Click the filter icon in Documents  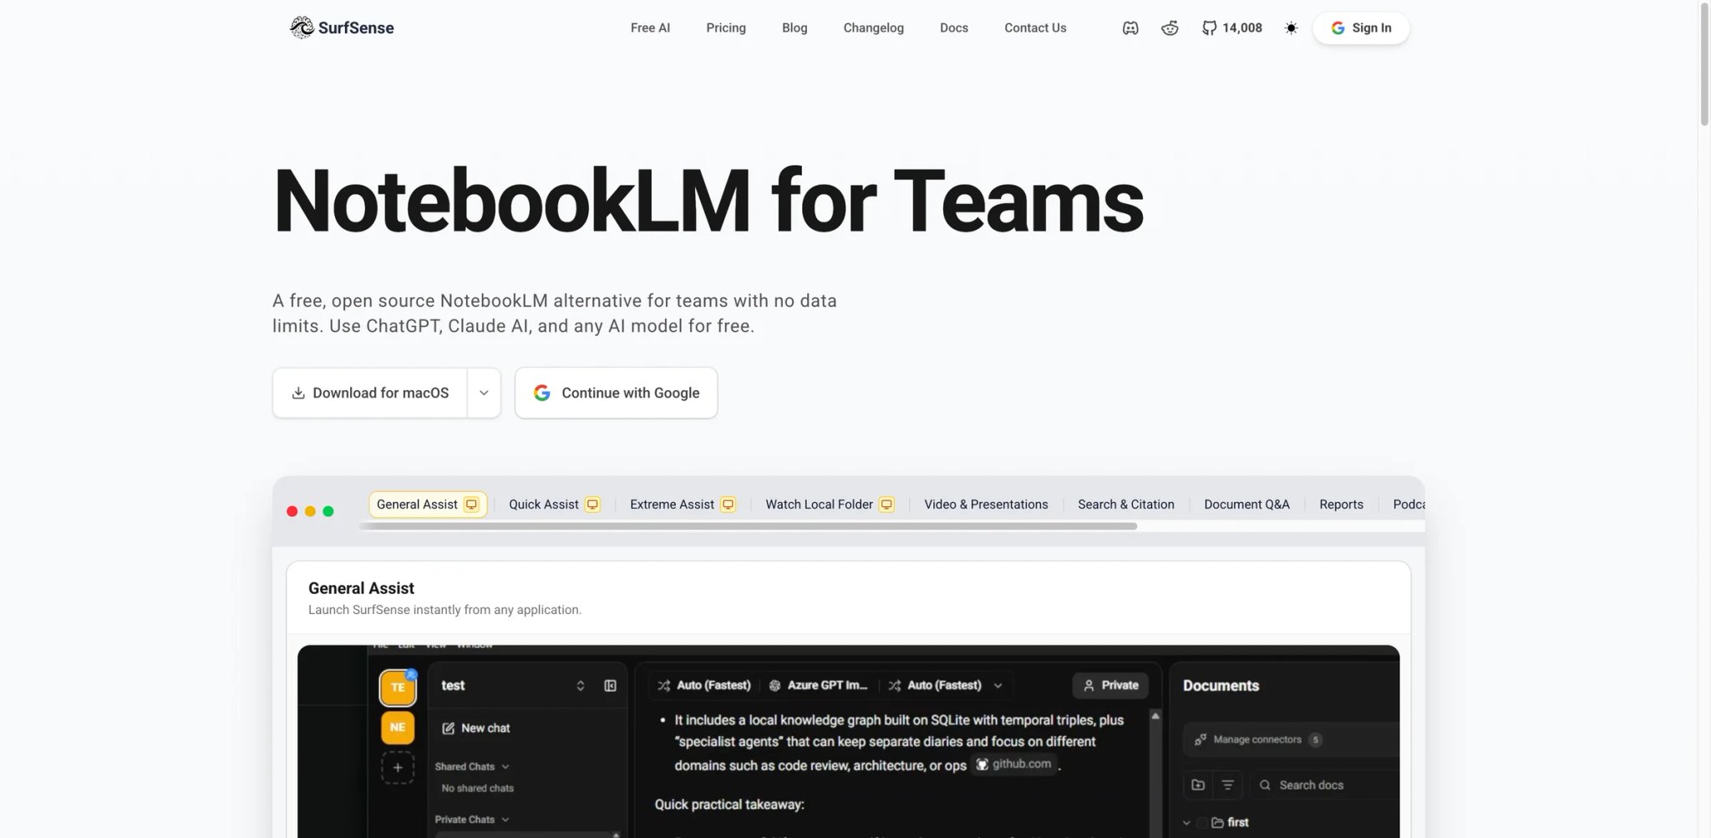pos(1227,785)
